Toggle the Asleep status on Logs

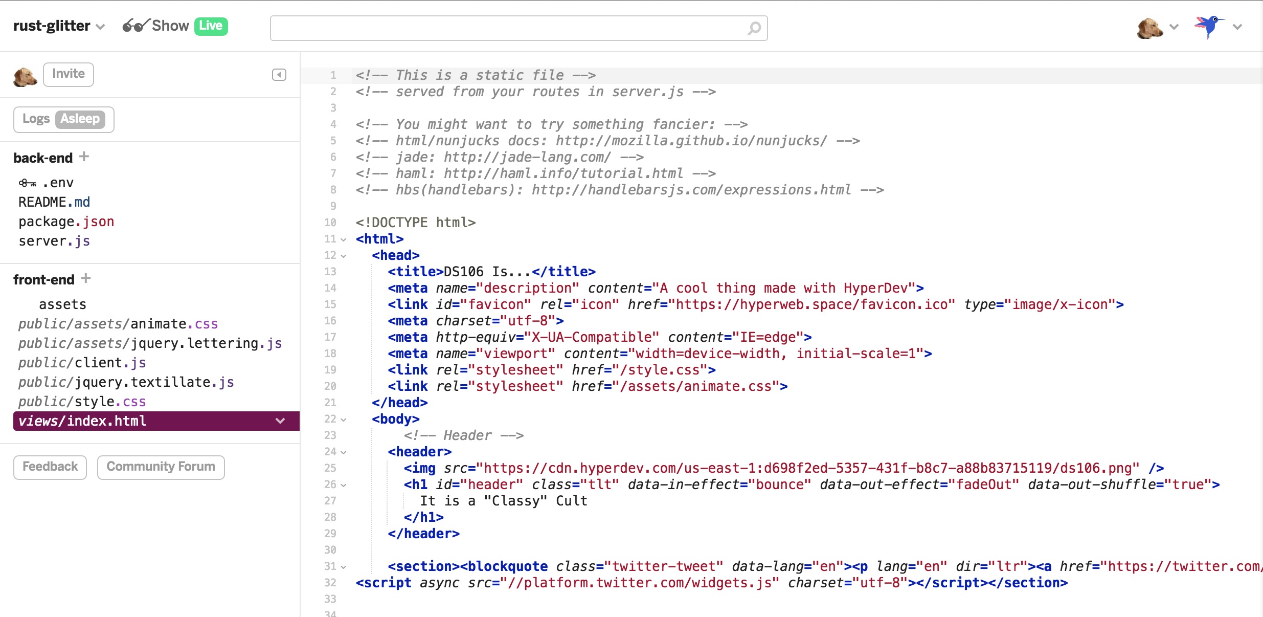point(80,119)
